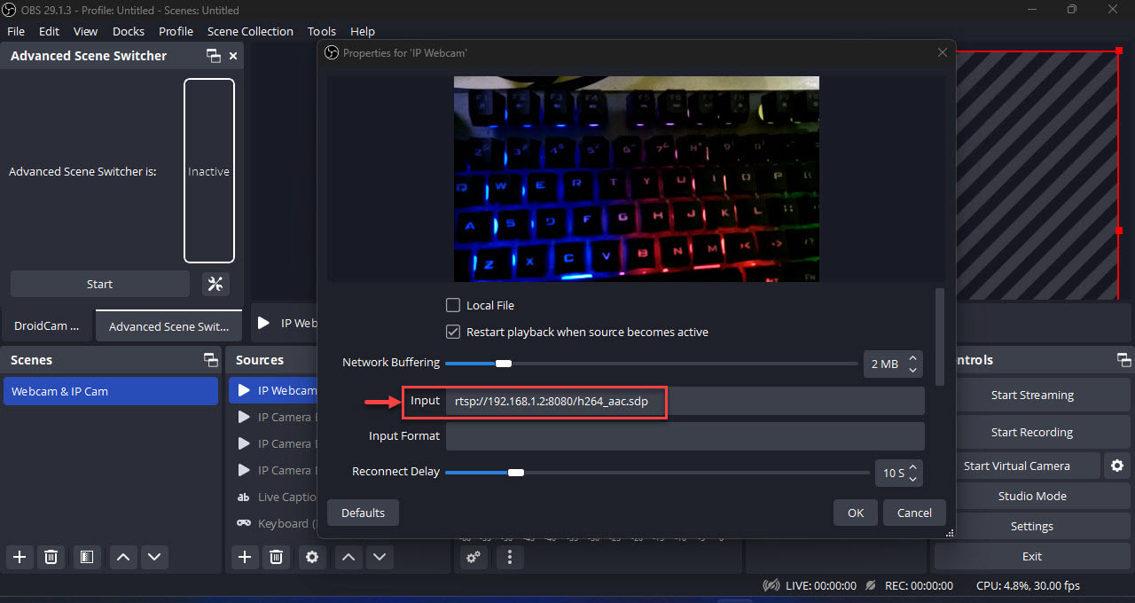The width and height of the screenshot is (1135, 603).
Task: Open advanced audio properties gears icon
Action: click(474, 557)
